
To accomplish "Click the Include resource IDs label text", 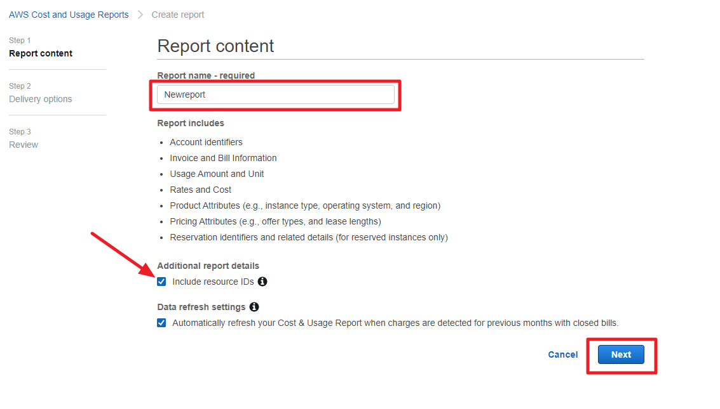I will click(x=213, y=282).
